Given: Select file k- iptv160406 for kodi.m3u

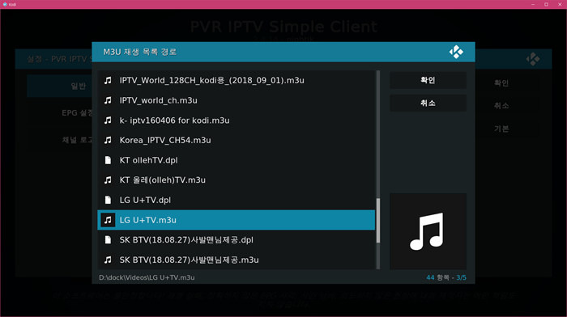Looking at the screenshot, I should coord(237,120).
